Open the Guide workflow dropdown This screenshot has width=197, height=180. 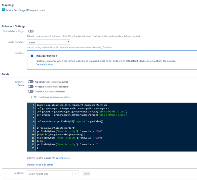click(x=49, y=42)
